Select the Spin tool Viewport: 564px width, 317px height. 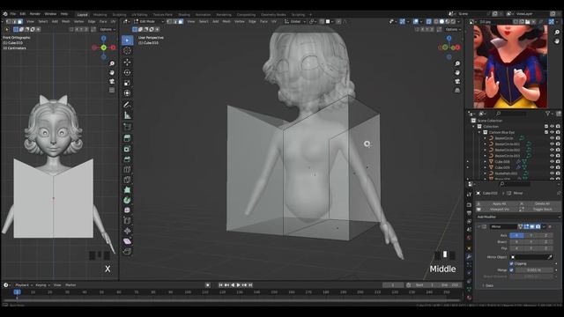pos(127,200)
